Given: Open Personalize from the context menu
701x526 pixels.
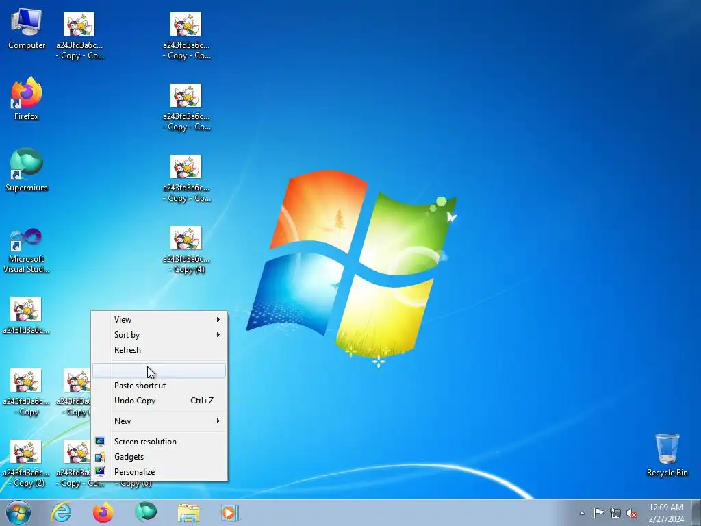Looking at the screenshot, I should 159,471.
